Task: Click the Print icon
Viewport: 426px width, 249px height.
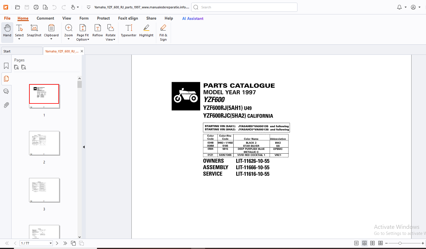Action: pos(36,7)
